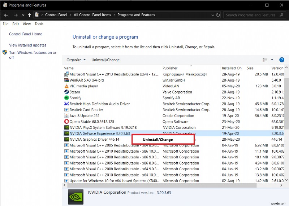The height and width of the screenshot is (206, 289).
Task: Open the File menu
Action: (x=5, y=24)
